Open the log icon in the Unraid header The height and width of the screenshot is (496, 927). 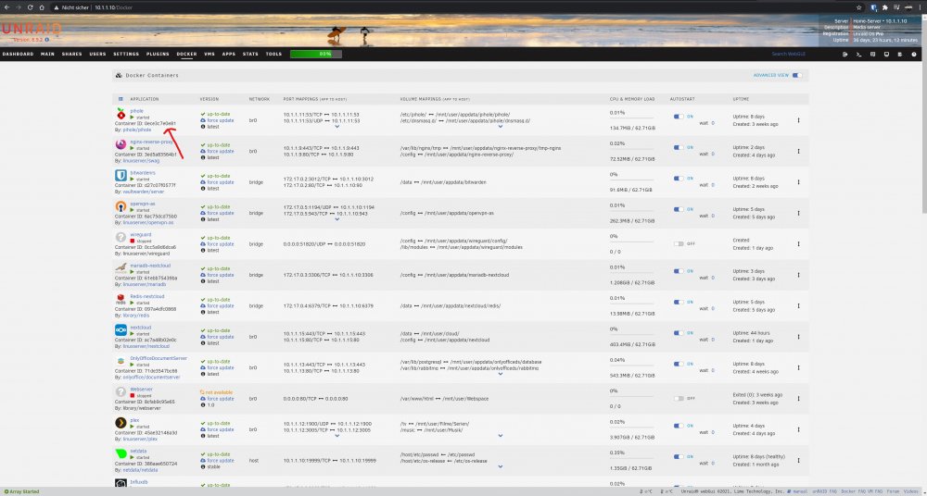click(x=900, y=54)
